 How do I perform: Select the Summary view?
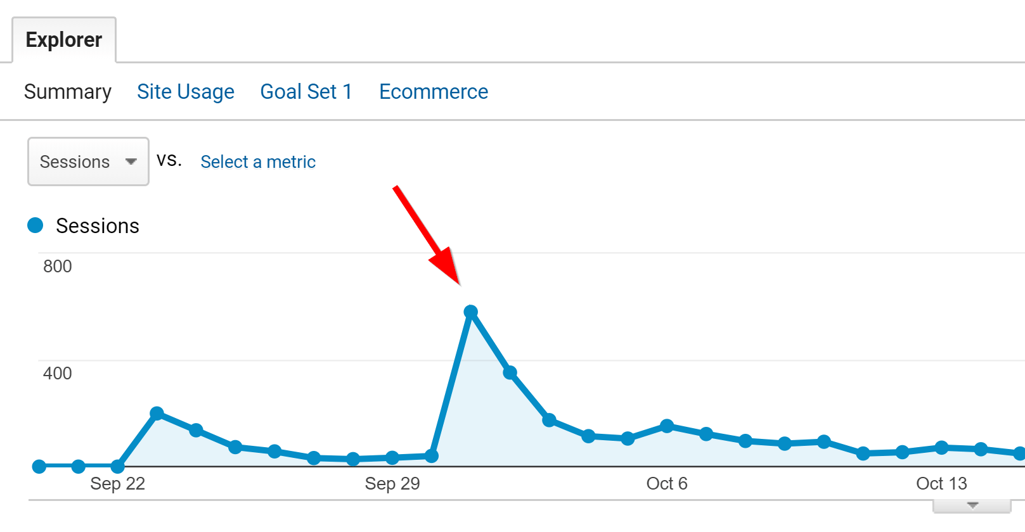tap(67, 91)
